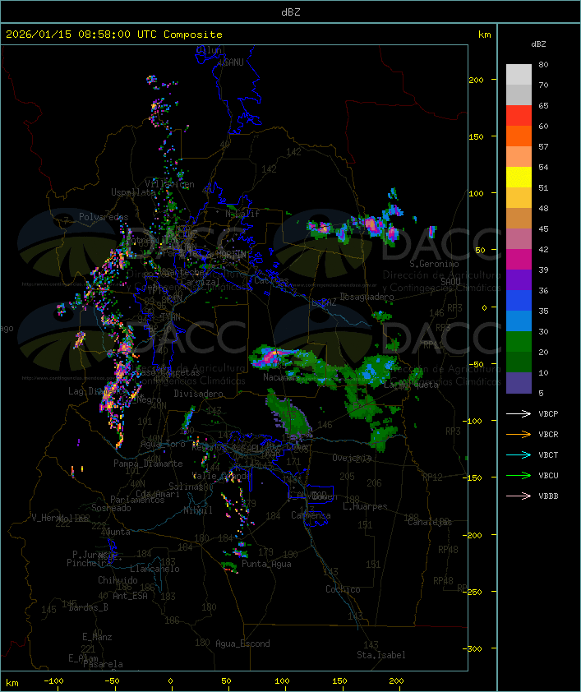
Task: Click the green VBCU arrow icon
Action: pos(519,475)
